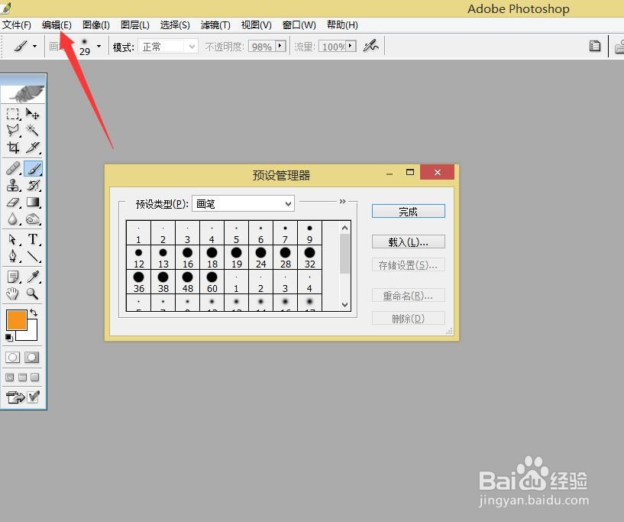Open the 选择(S) menu
This screenshot has width=624, height=522.
point(175,25)
